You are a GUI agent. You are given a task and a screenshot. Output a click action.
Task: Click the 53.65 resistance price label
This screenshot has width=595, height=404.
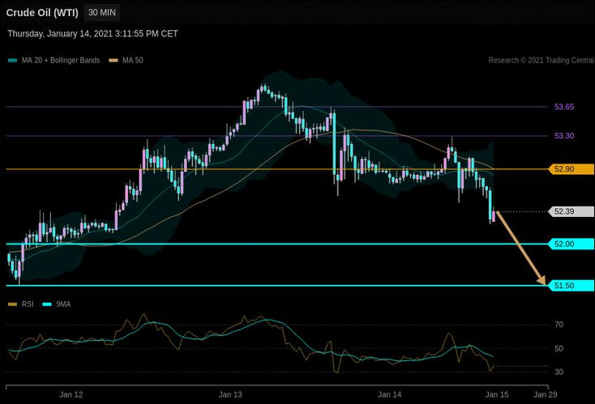click(564, 107)
